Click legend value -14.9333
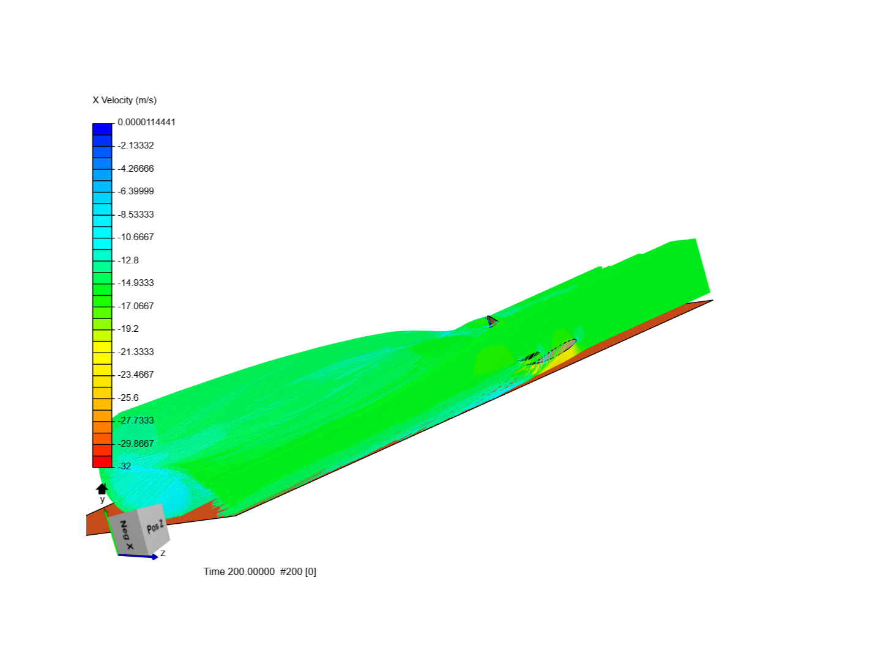The height and width of the screenshot is (660, 881). click(x=136, y=283)
